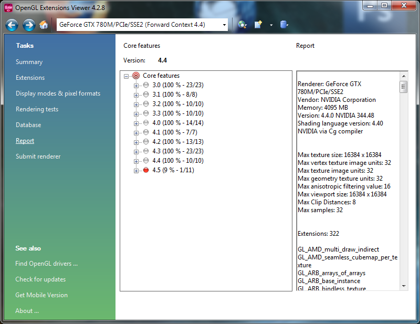Collapse the Core features root node
The width and height of the screenshot is (420, 324).
(126, 76)
